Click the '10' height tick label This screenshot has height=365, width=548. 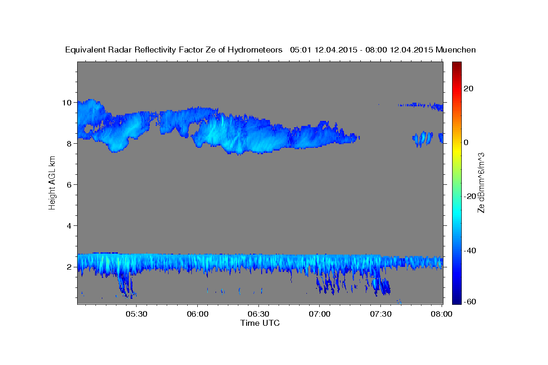tap(67, 102)
